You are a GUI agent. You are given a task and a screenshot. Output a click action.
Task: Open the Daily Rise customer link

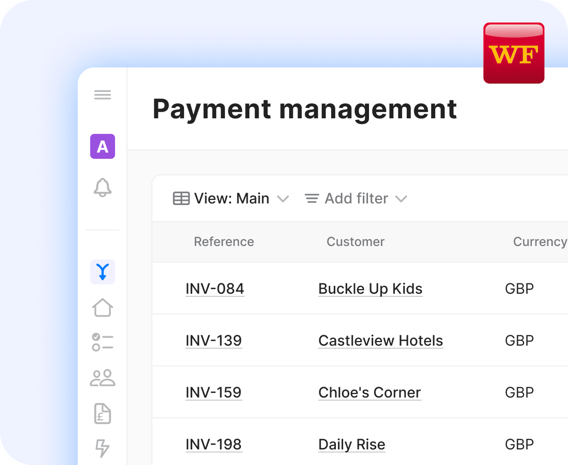pyautogui.click(x=352, y=444)
